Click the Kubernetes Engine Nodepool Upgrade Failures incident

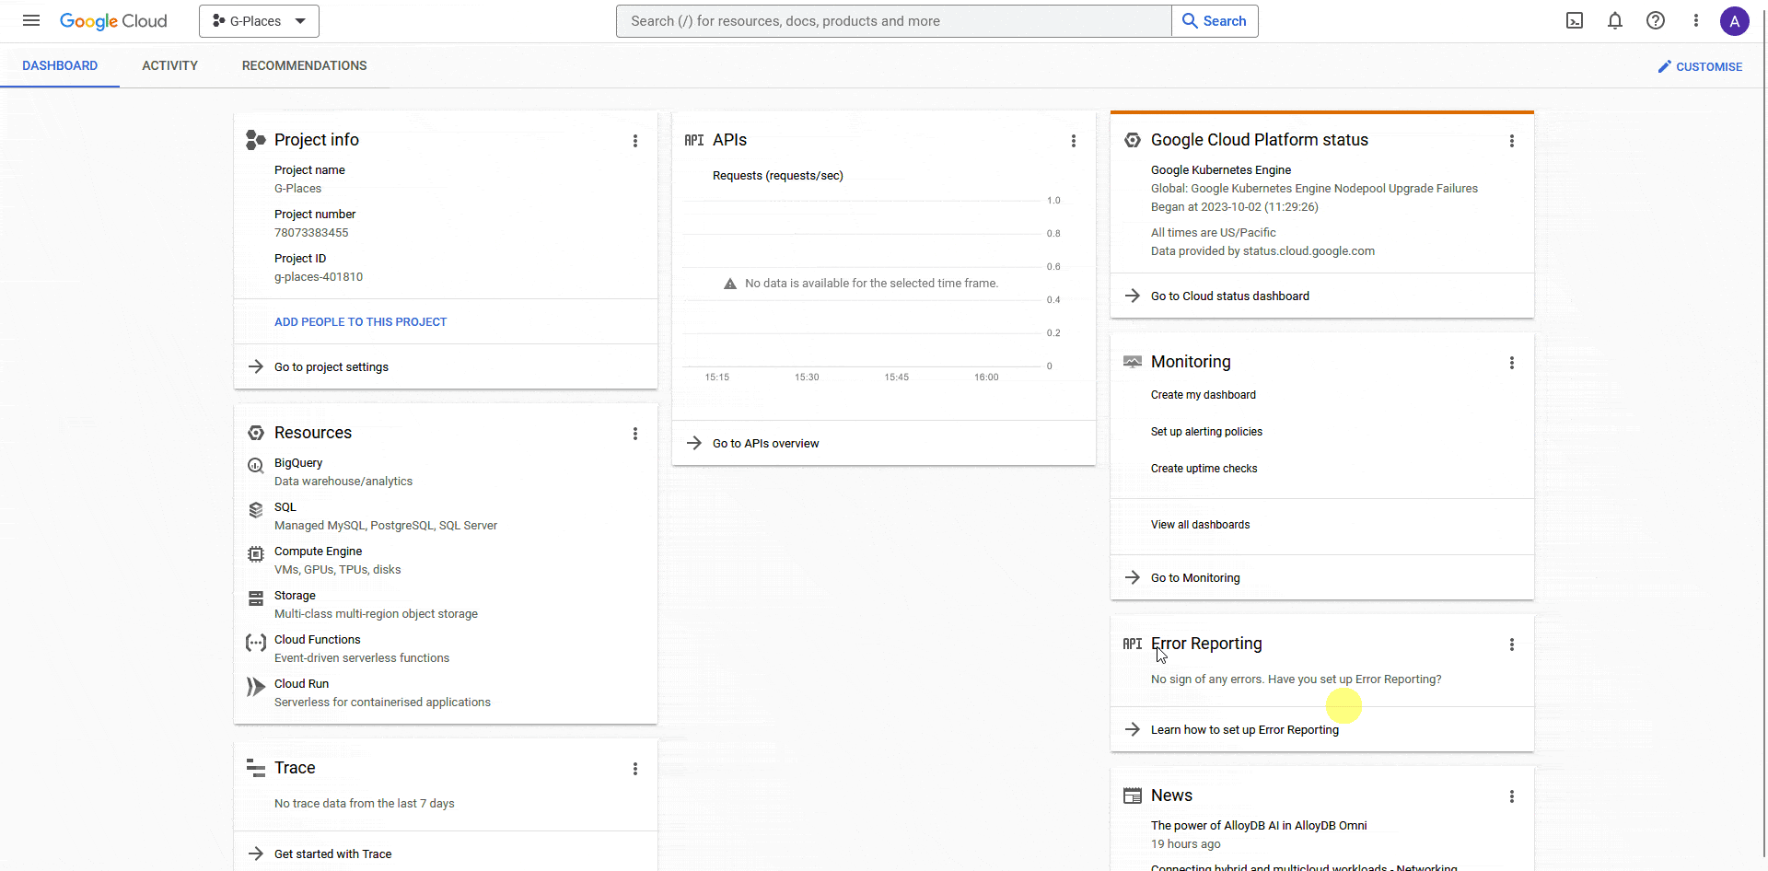tap(1314, 189)
